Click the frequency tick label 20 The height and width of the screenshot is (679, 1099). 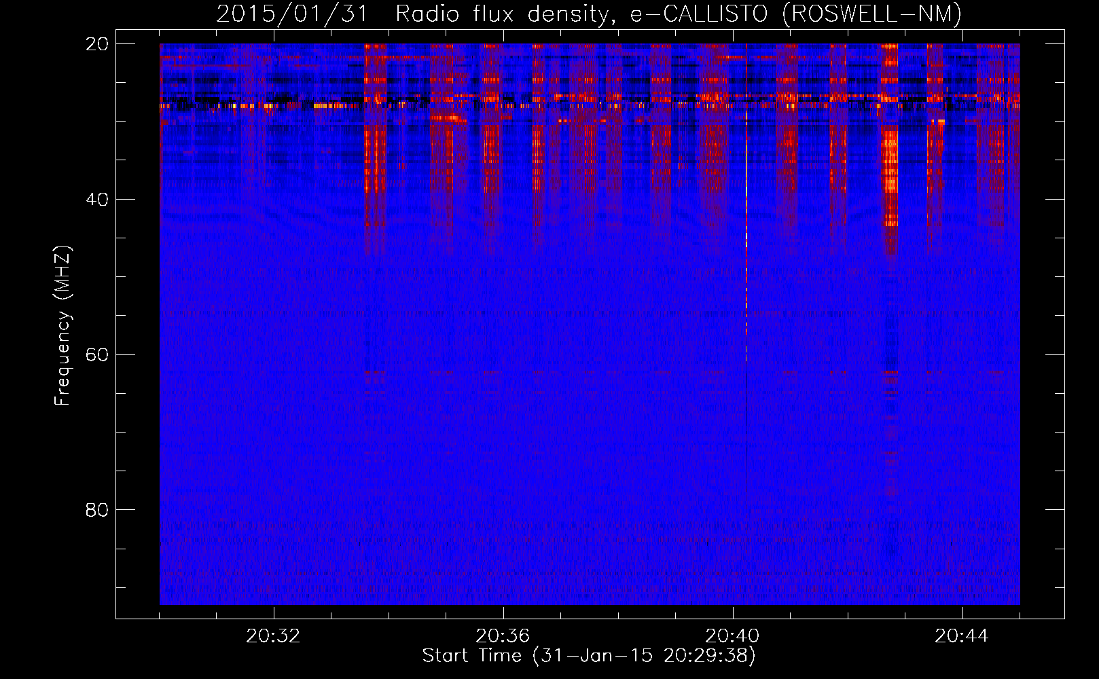(x=97, y=44)
